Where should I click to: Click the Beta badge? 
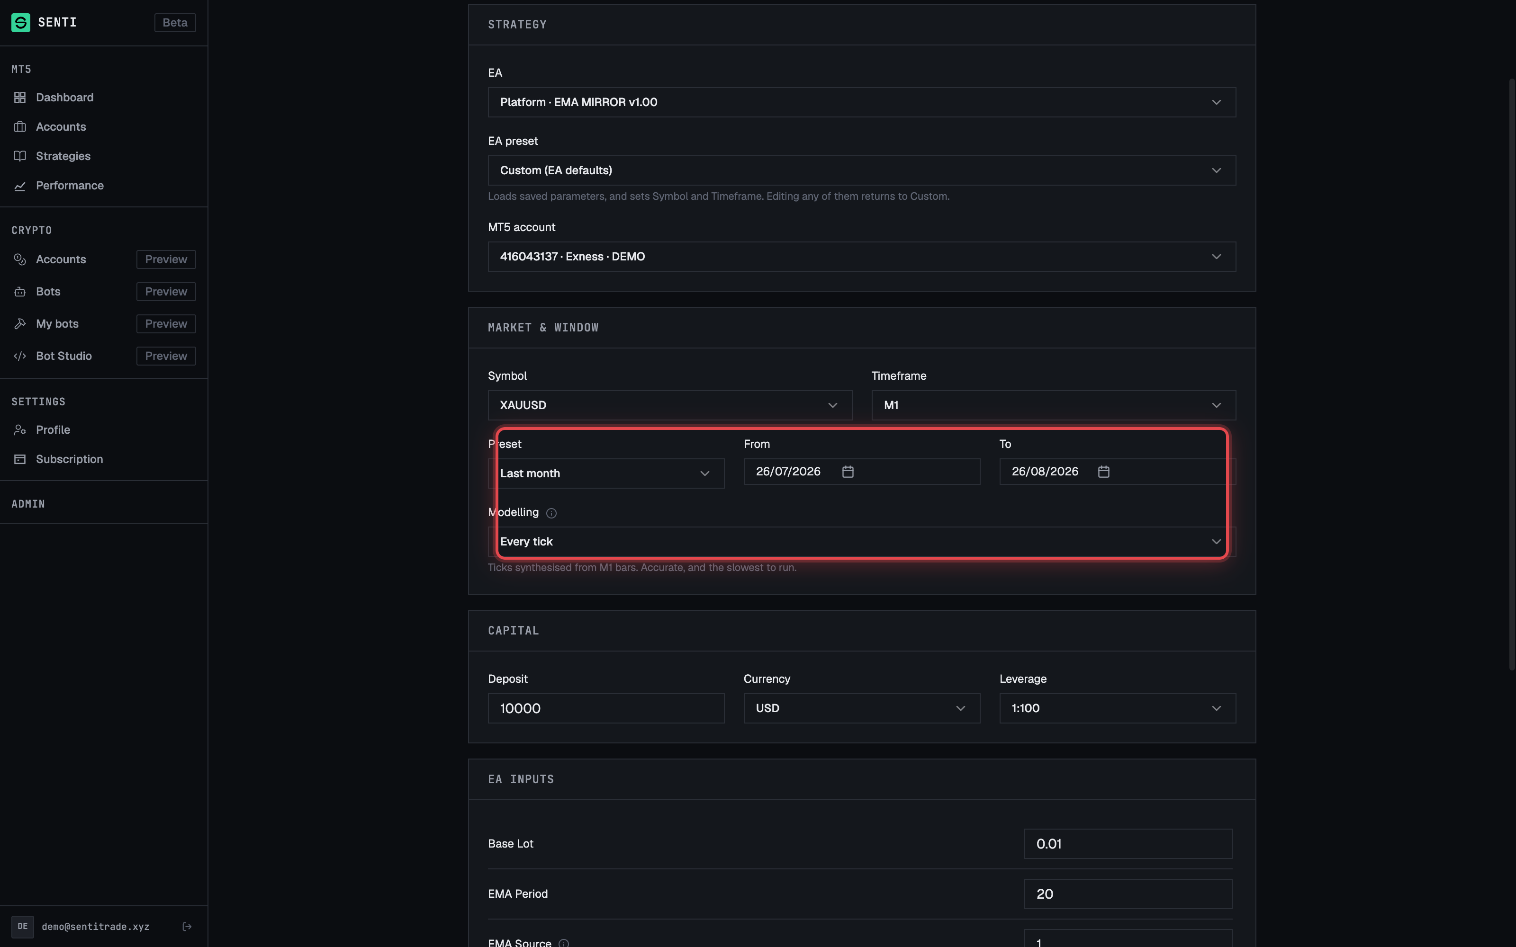point(175,23)
